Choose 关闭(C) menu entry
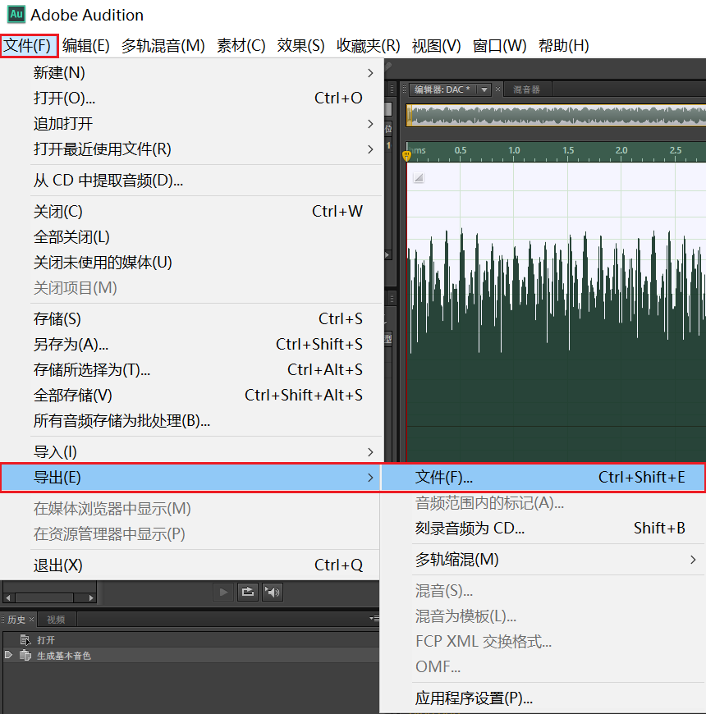This screenshot has width=706, height=714. [191, 211]
